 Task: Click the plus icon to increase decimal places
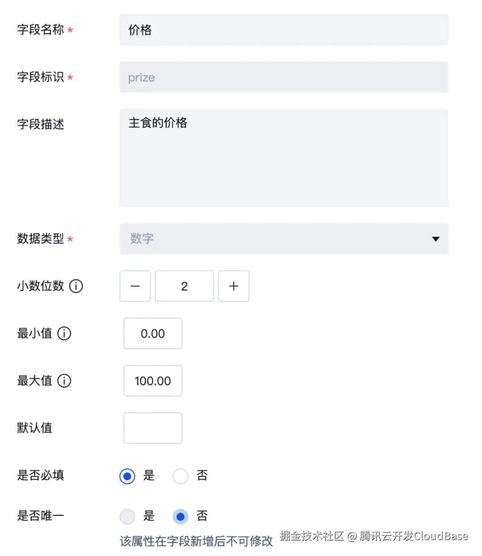(x=233, y=286)
